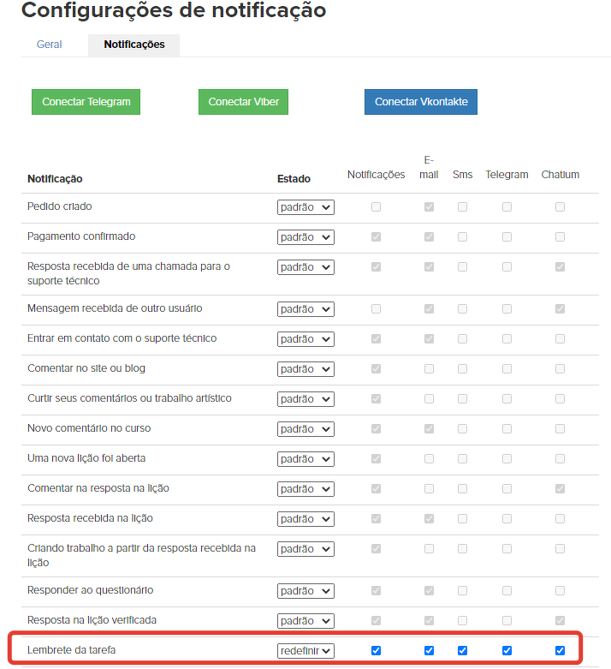611x669 pixels.
Task: Click the Conectar Telegram button
Action: [x=86, y=102]
